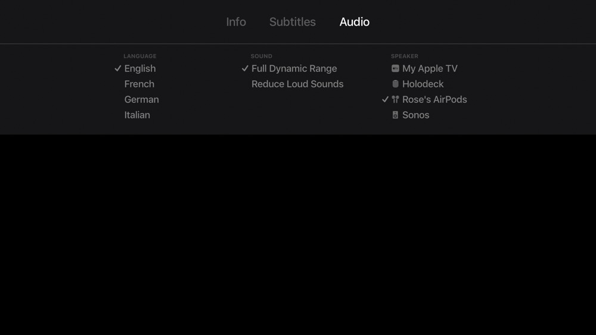This screenshot has height=335, width=596.
Task: Enable Reduce Loud Sounds option
Action: click(x=297, y=84)
